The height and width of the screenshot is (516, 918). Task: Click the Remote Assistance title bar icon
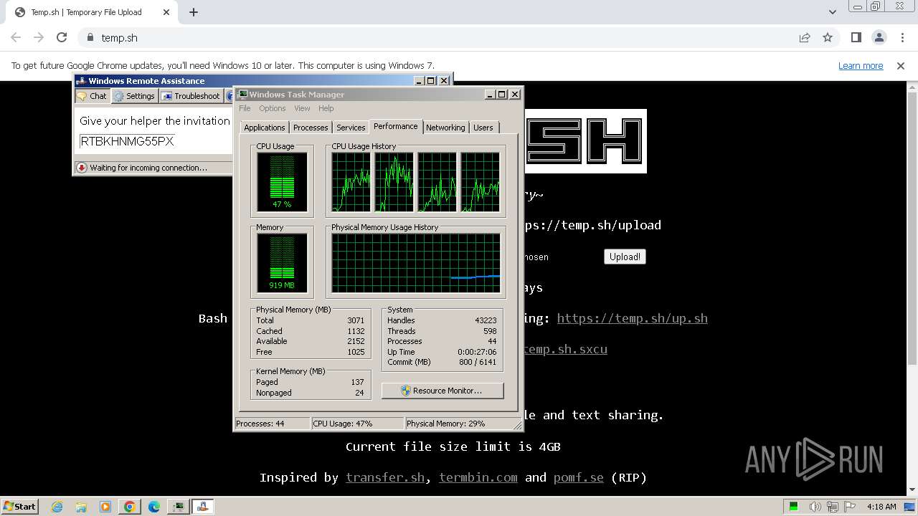point(81,81)
